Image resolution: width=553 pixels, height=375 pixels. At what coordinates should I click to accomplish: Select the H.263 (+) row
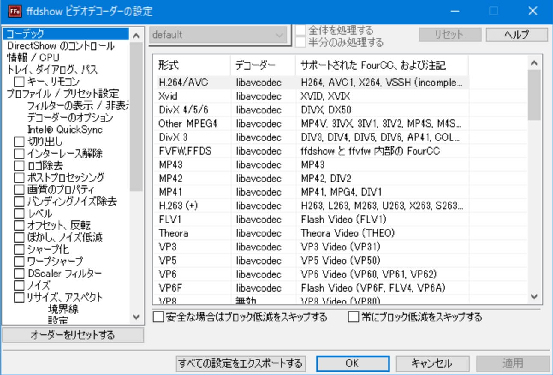click(311, 206)
